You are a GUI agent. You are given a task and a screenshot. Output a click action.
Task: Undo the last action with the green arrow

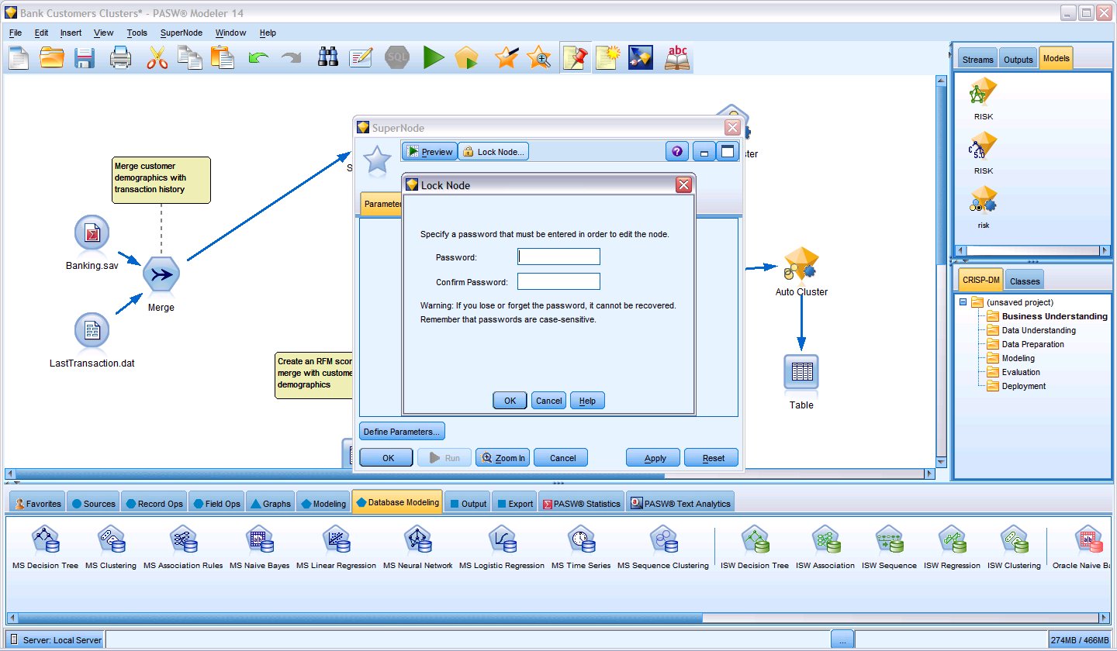(x=258, y=58)
